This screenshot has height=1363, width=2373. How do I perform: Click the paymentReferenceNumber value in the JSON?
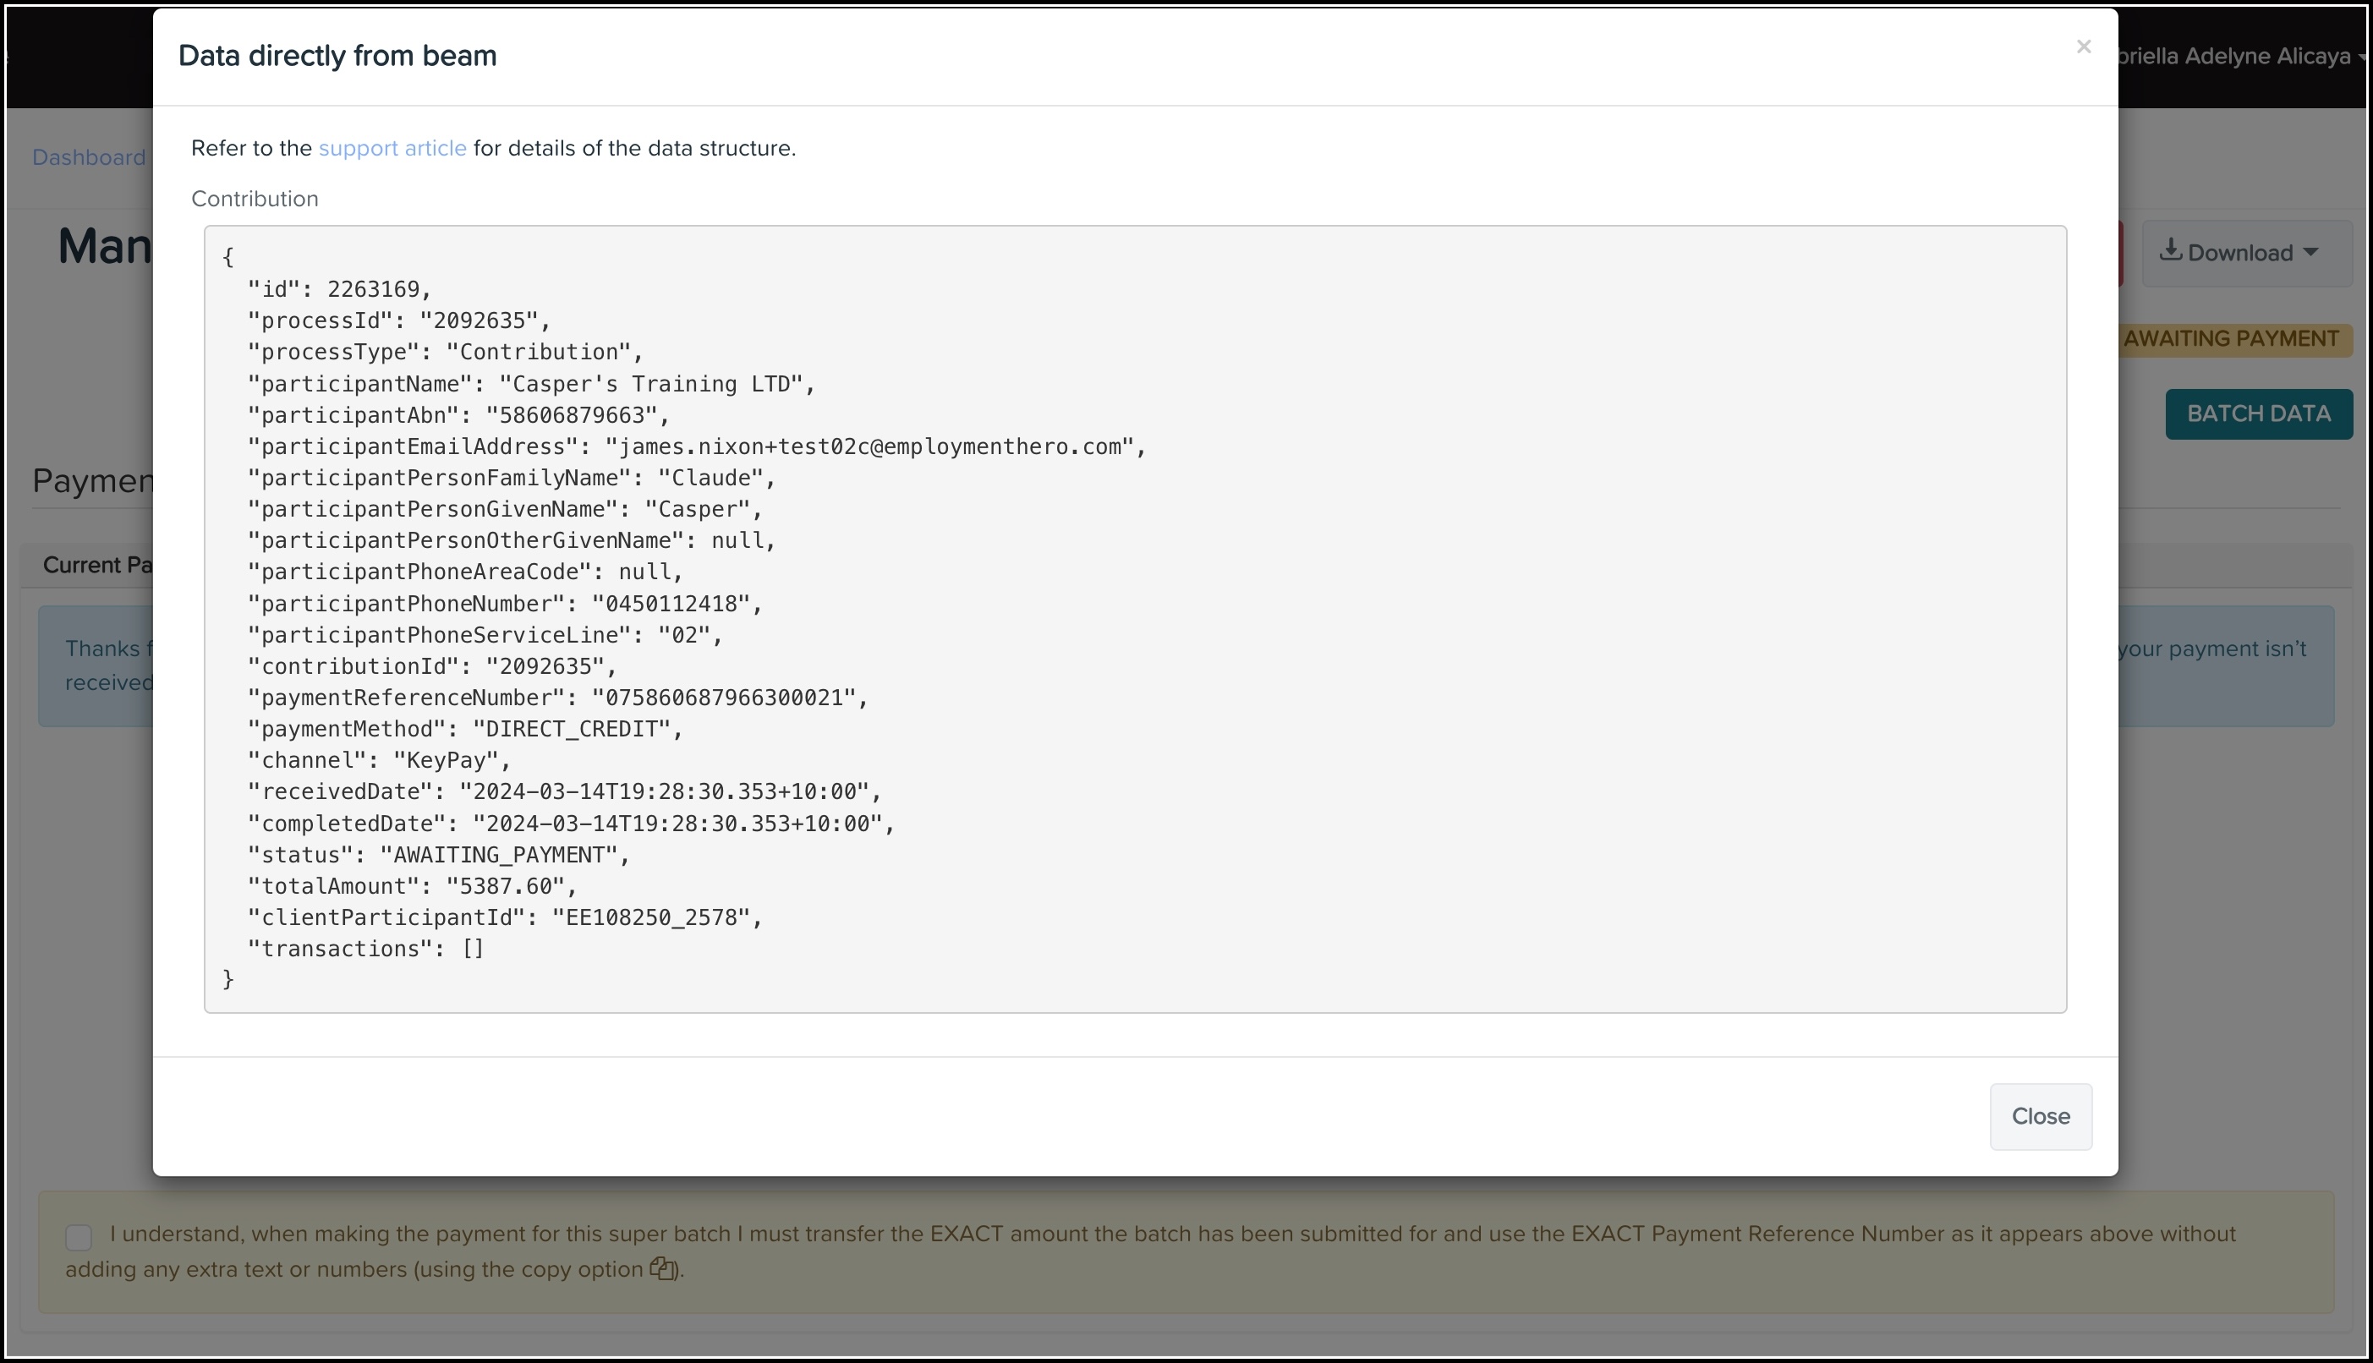pyautogui.click(x=725, y=698)
